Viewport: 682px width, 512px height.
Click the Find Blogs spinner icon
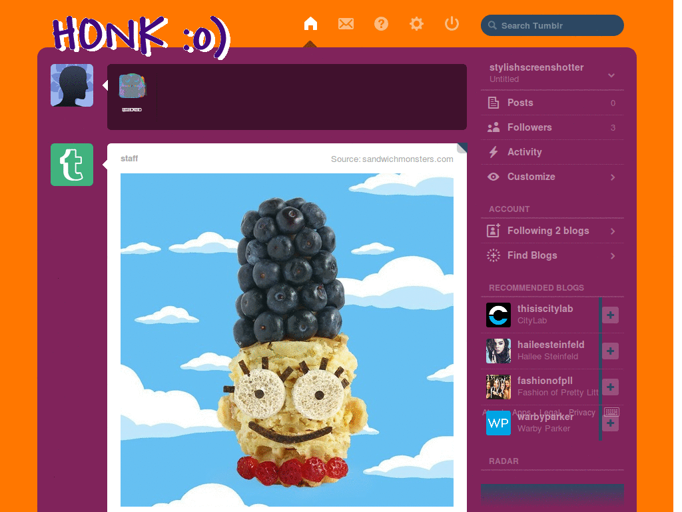click(x=494, y=255)
